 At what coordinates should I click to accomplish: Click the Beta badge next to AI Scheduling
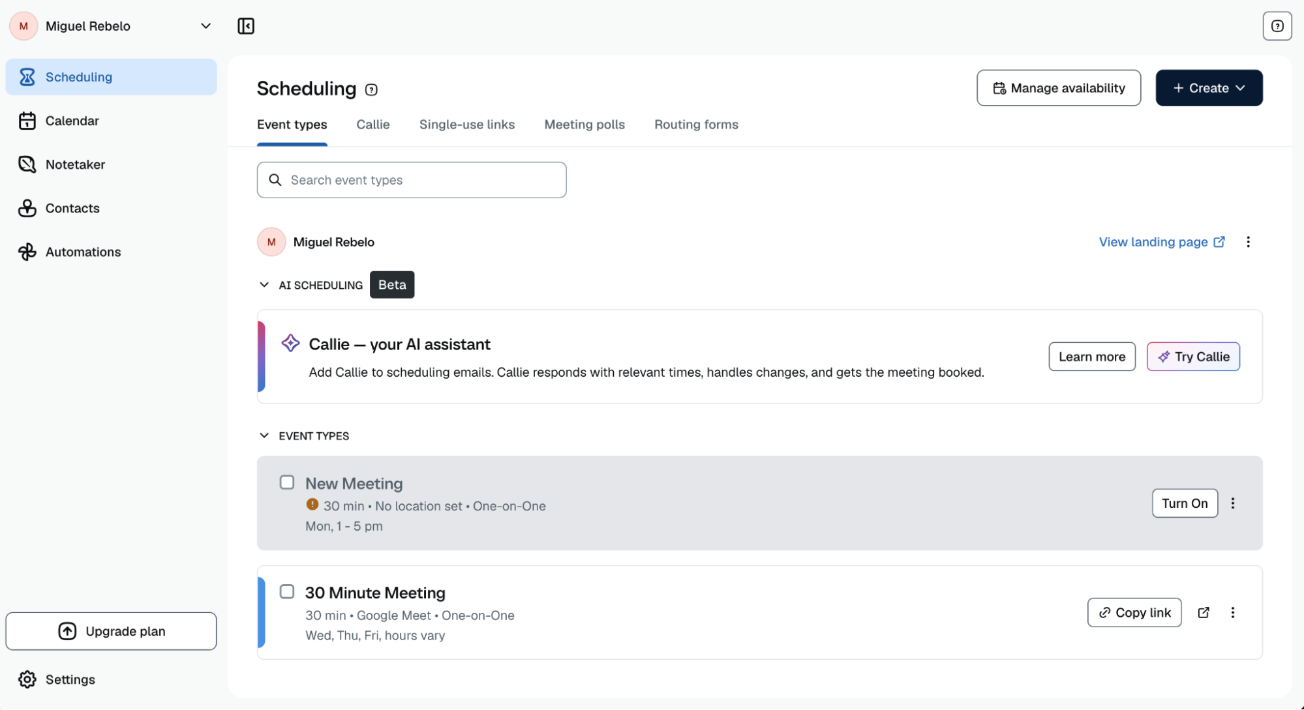coord(391,285)
